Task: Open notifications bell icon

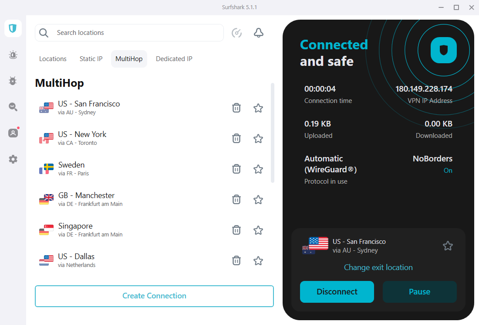Action: click(x=258, y=33)
